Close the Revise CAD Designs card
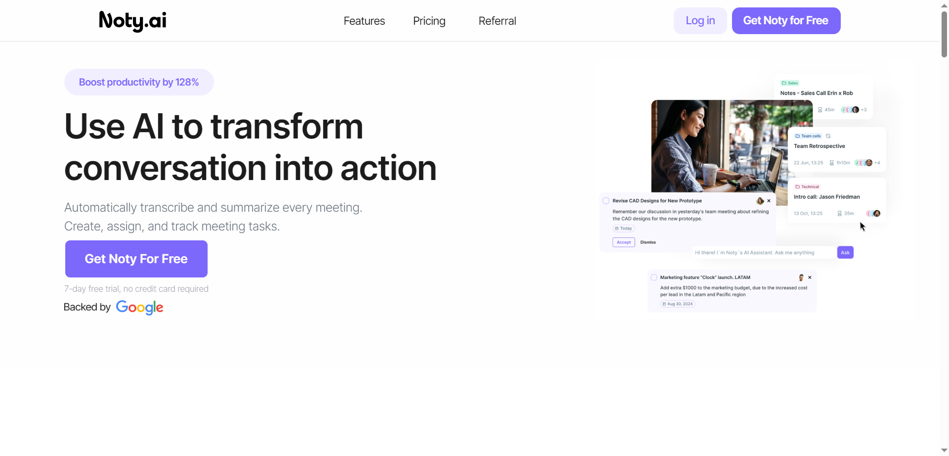The height and width of the screenshot is (456, 949). pyautogui.click(x=769, y=201)
